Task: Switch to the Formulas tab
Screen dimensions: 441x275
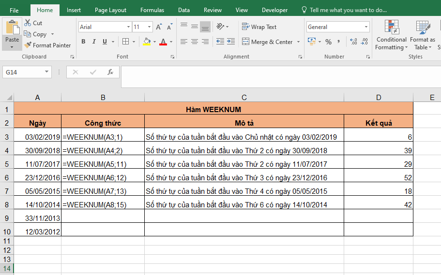Action: coord(152,10)
